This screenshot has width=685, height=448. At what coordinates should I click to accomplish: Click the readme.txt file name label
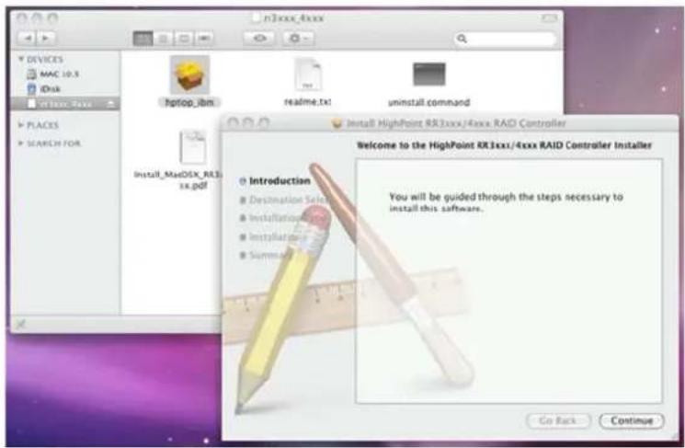307,102
